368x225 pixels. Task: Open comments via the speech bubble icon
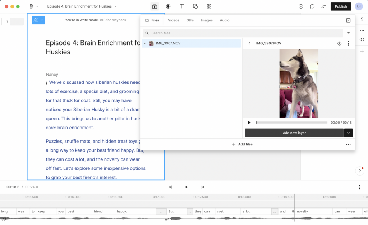pyautogui.click(x=312, y=6)
